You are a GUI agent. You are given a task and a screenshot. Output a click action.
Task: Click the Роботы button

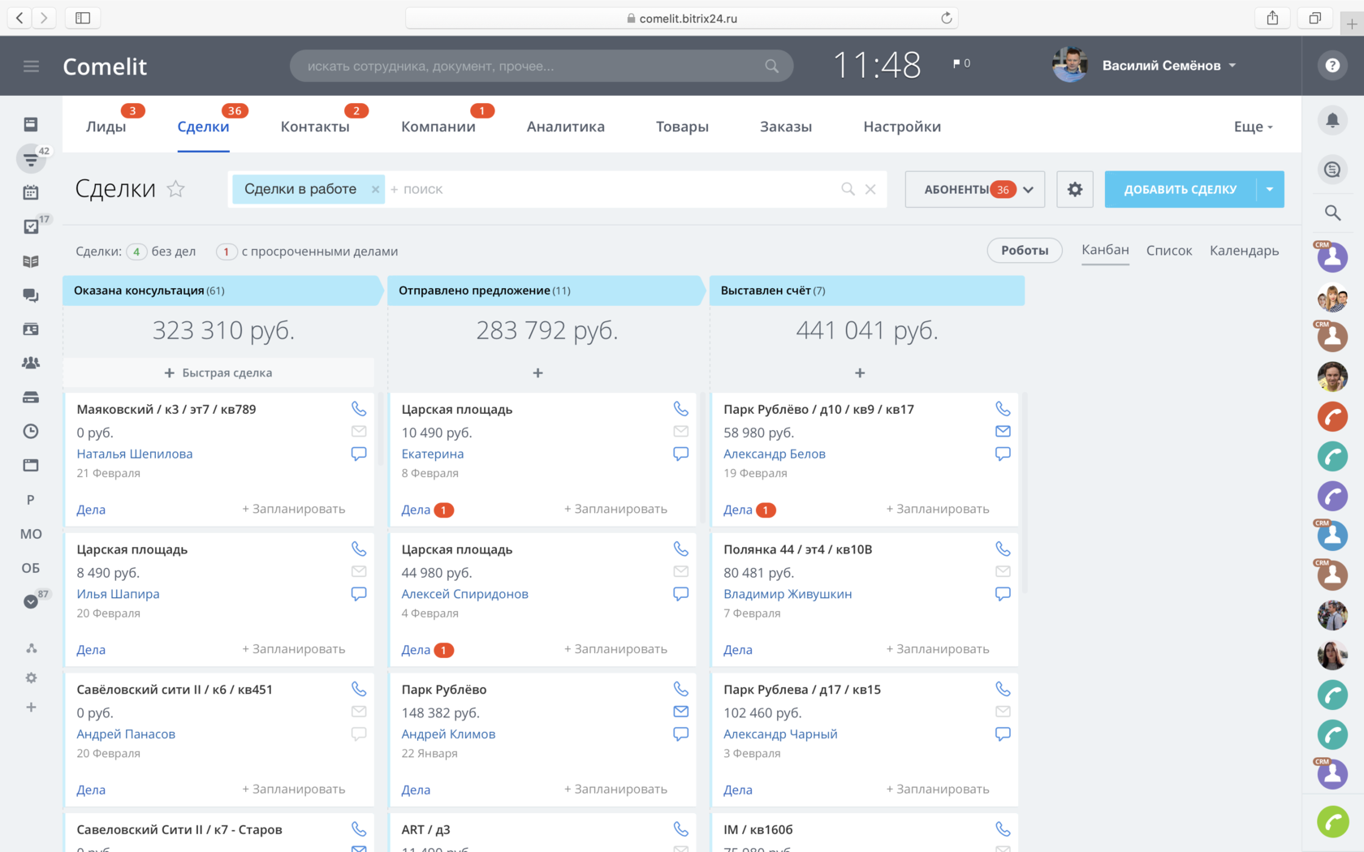(x=1025, y=251)
